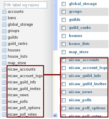Open nicaw_account_logs link in main table list
Screen dimensions: 109x119
click(88, 68)
